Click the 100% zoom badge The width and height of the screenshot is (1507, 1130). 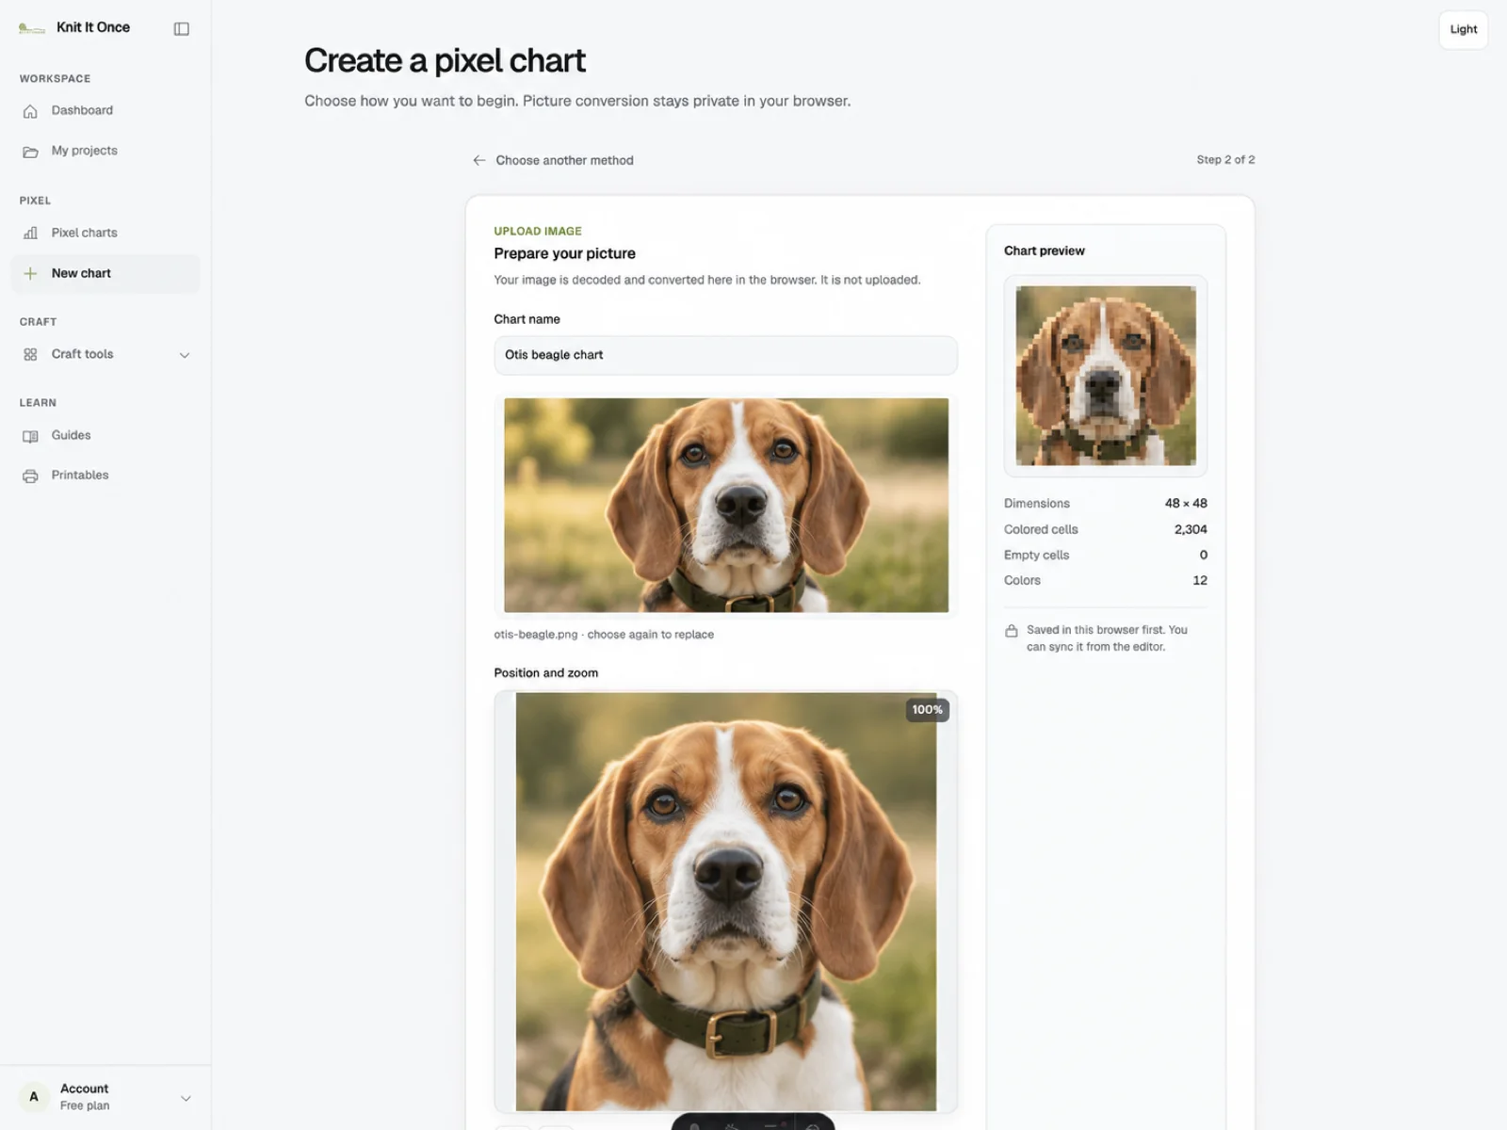[x=927, y=710]
